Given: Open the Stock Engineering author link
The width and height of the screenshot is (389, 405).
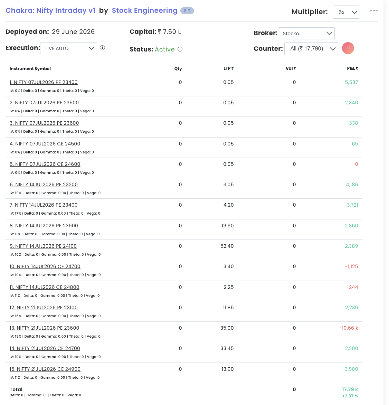Looking at the screenshot, I should 145,11.
